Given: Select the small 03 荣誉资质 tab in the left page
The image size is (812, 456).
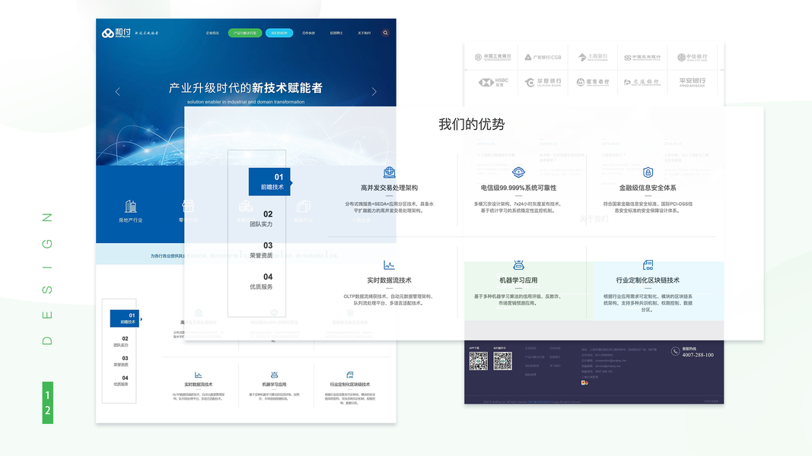Looking at the screenshot, I should click(x=121, y=361).
